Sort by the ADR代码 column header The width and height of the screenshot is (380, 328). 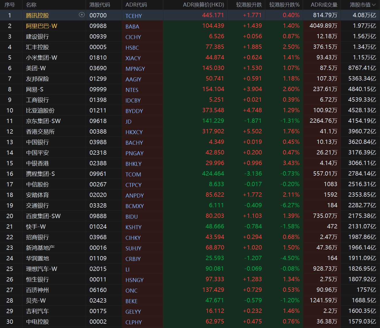coord(136,5)
